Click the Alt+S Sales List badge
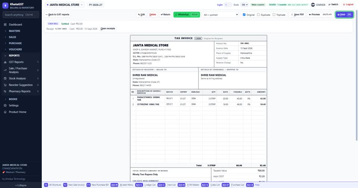 (x=205, y=185)
